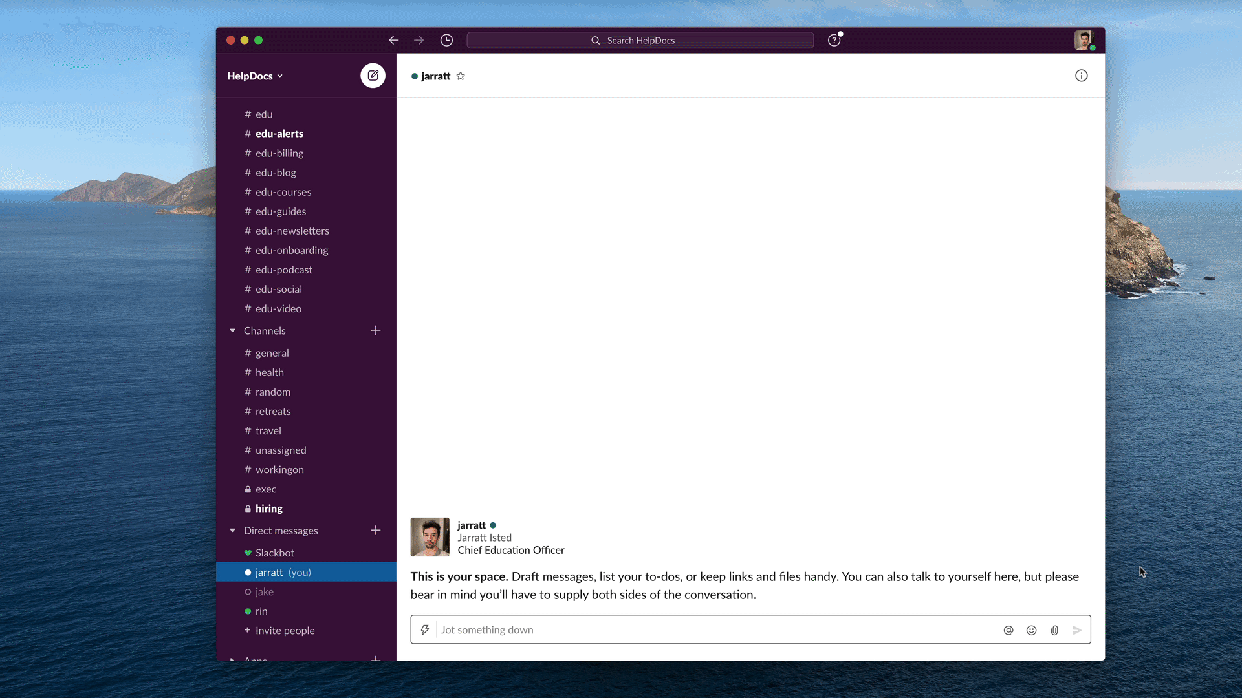
Task: Open the #edu-social channel
Action: [x=307, y=288]
